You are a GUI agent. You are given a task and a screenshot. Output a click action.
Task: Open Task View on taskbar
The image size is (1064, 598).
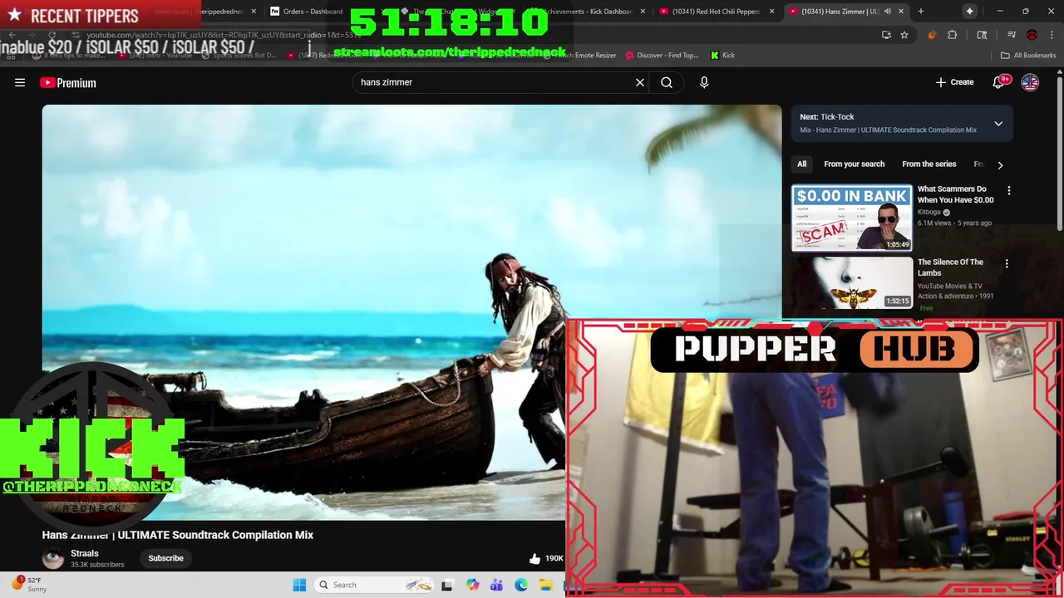point(447,585)
